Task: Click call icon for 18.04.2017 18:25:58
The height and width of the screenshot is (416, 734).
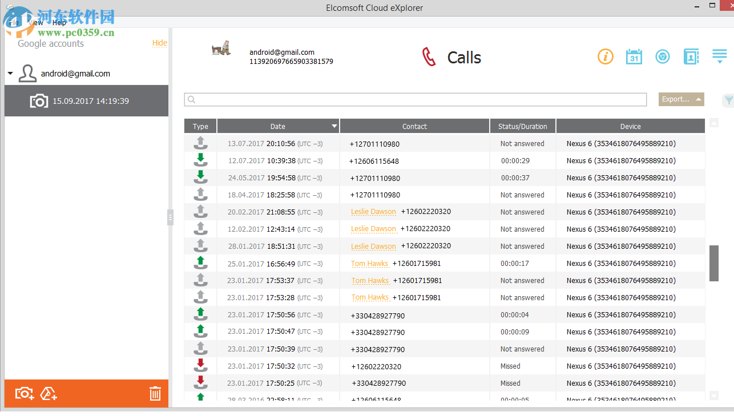Action: 200,195
